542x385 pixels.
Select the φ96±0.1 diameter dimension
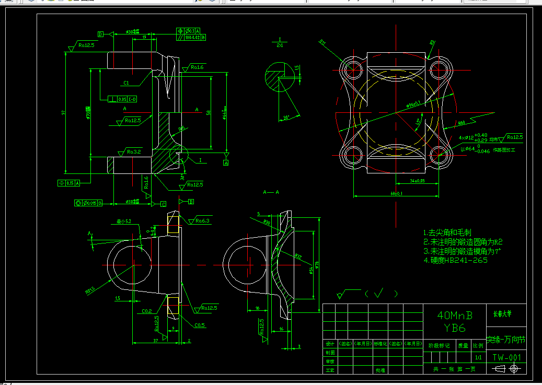click(413, 104)
